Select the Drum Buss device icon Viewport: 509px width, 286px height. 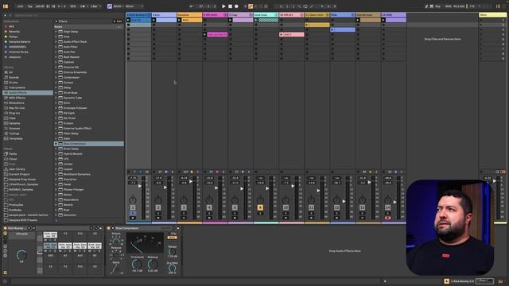click(x=60, y=93)
